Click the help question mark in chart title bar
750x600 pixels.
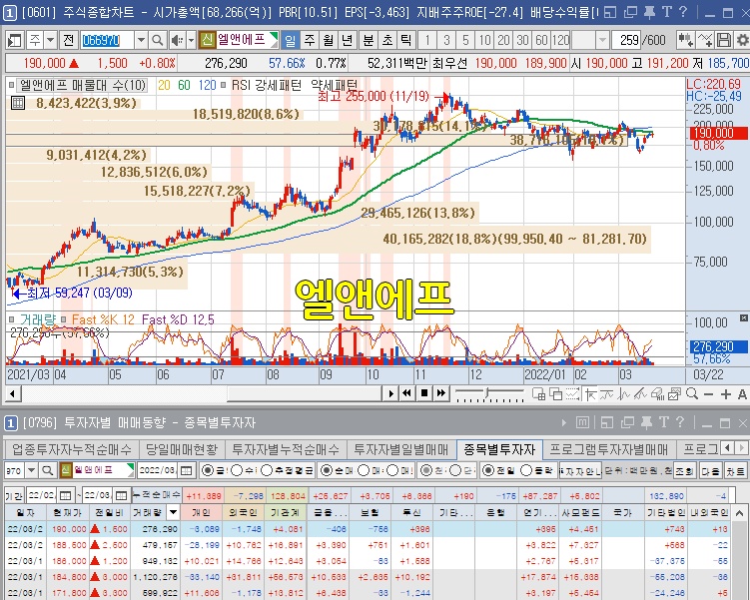(x=683, y=12)
